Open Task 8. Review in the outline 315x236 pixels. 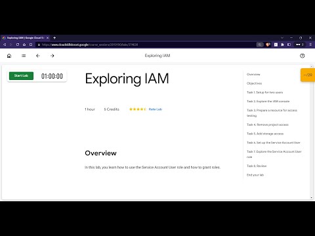coord(257,166)
